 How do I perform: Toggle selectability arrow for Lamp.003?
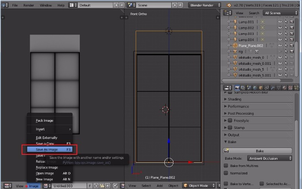click(x=286, y=34)
